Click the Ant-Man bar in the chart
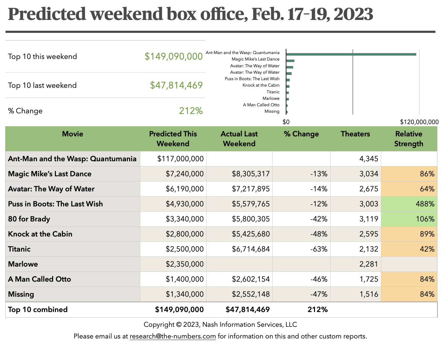Screen dimensions: 442x344 (351, 54)
